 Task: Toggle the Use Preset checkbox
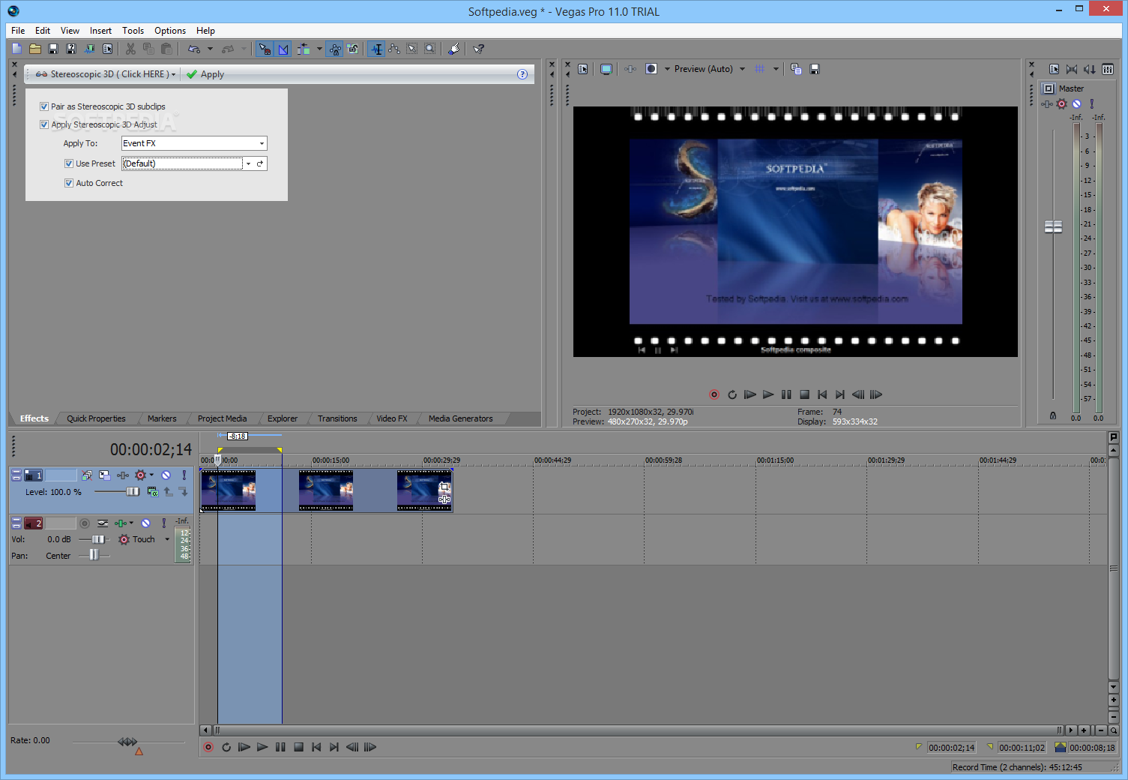coord(69,163)
